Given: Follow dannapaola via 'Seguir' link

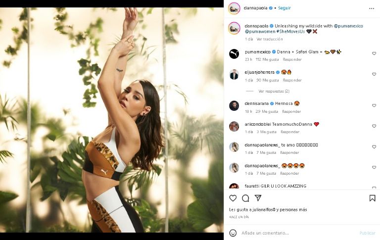Looking at the screenshot, I should tap(285, 8).
